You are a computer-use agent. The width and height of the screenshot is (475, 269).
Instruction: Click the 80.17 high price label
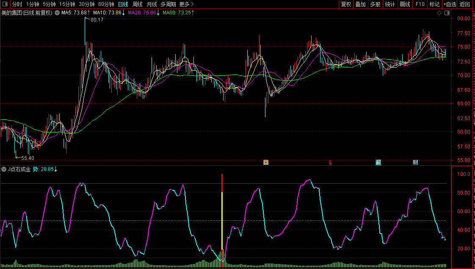(x=97, y=20)
